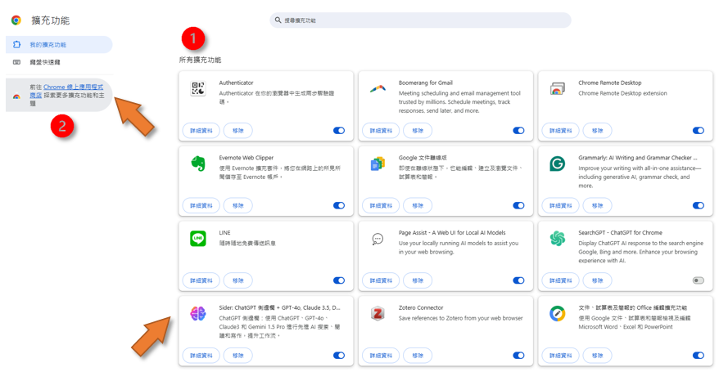
Task: Click the SearchGPT icon
Action: 557,239
